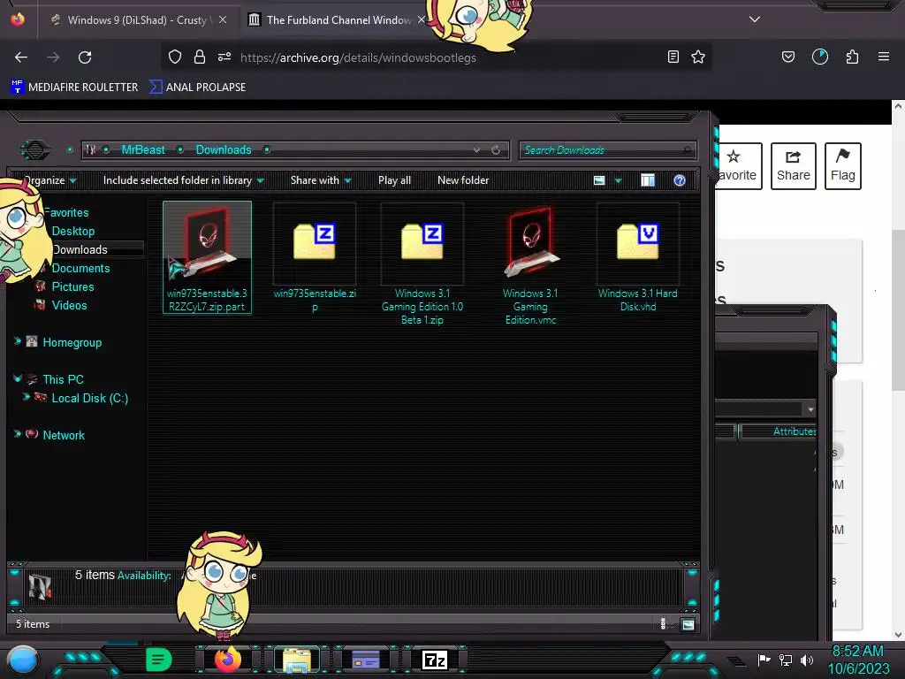Click the Search Downloads field

click(607, 150)
